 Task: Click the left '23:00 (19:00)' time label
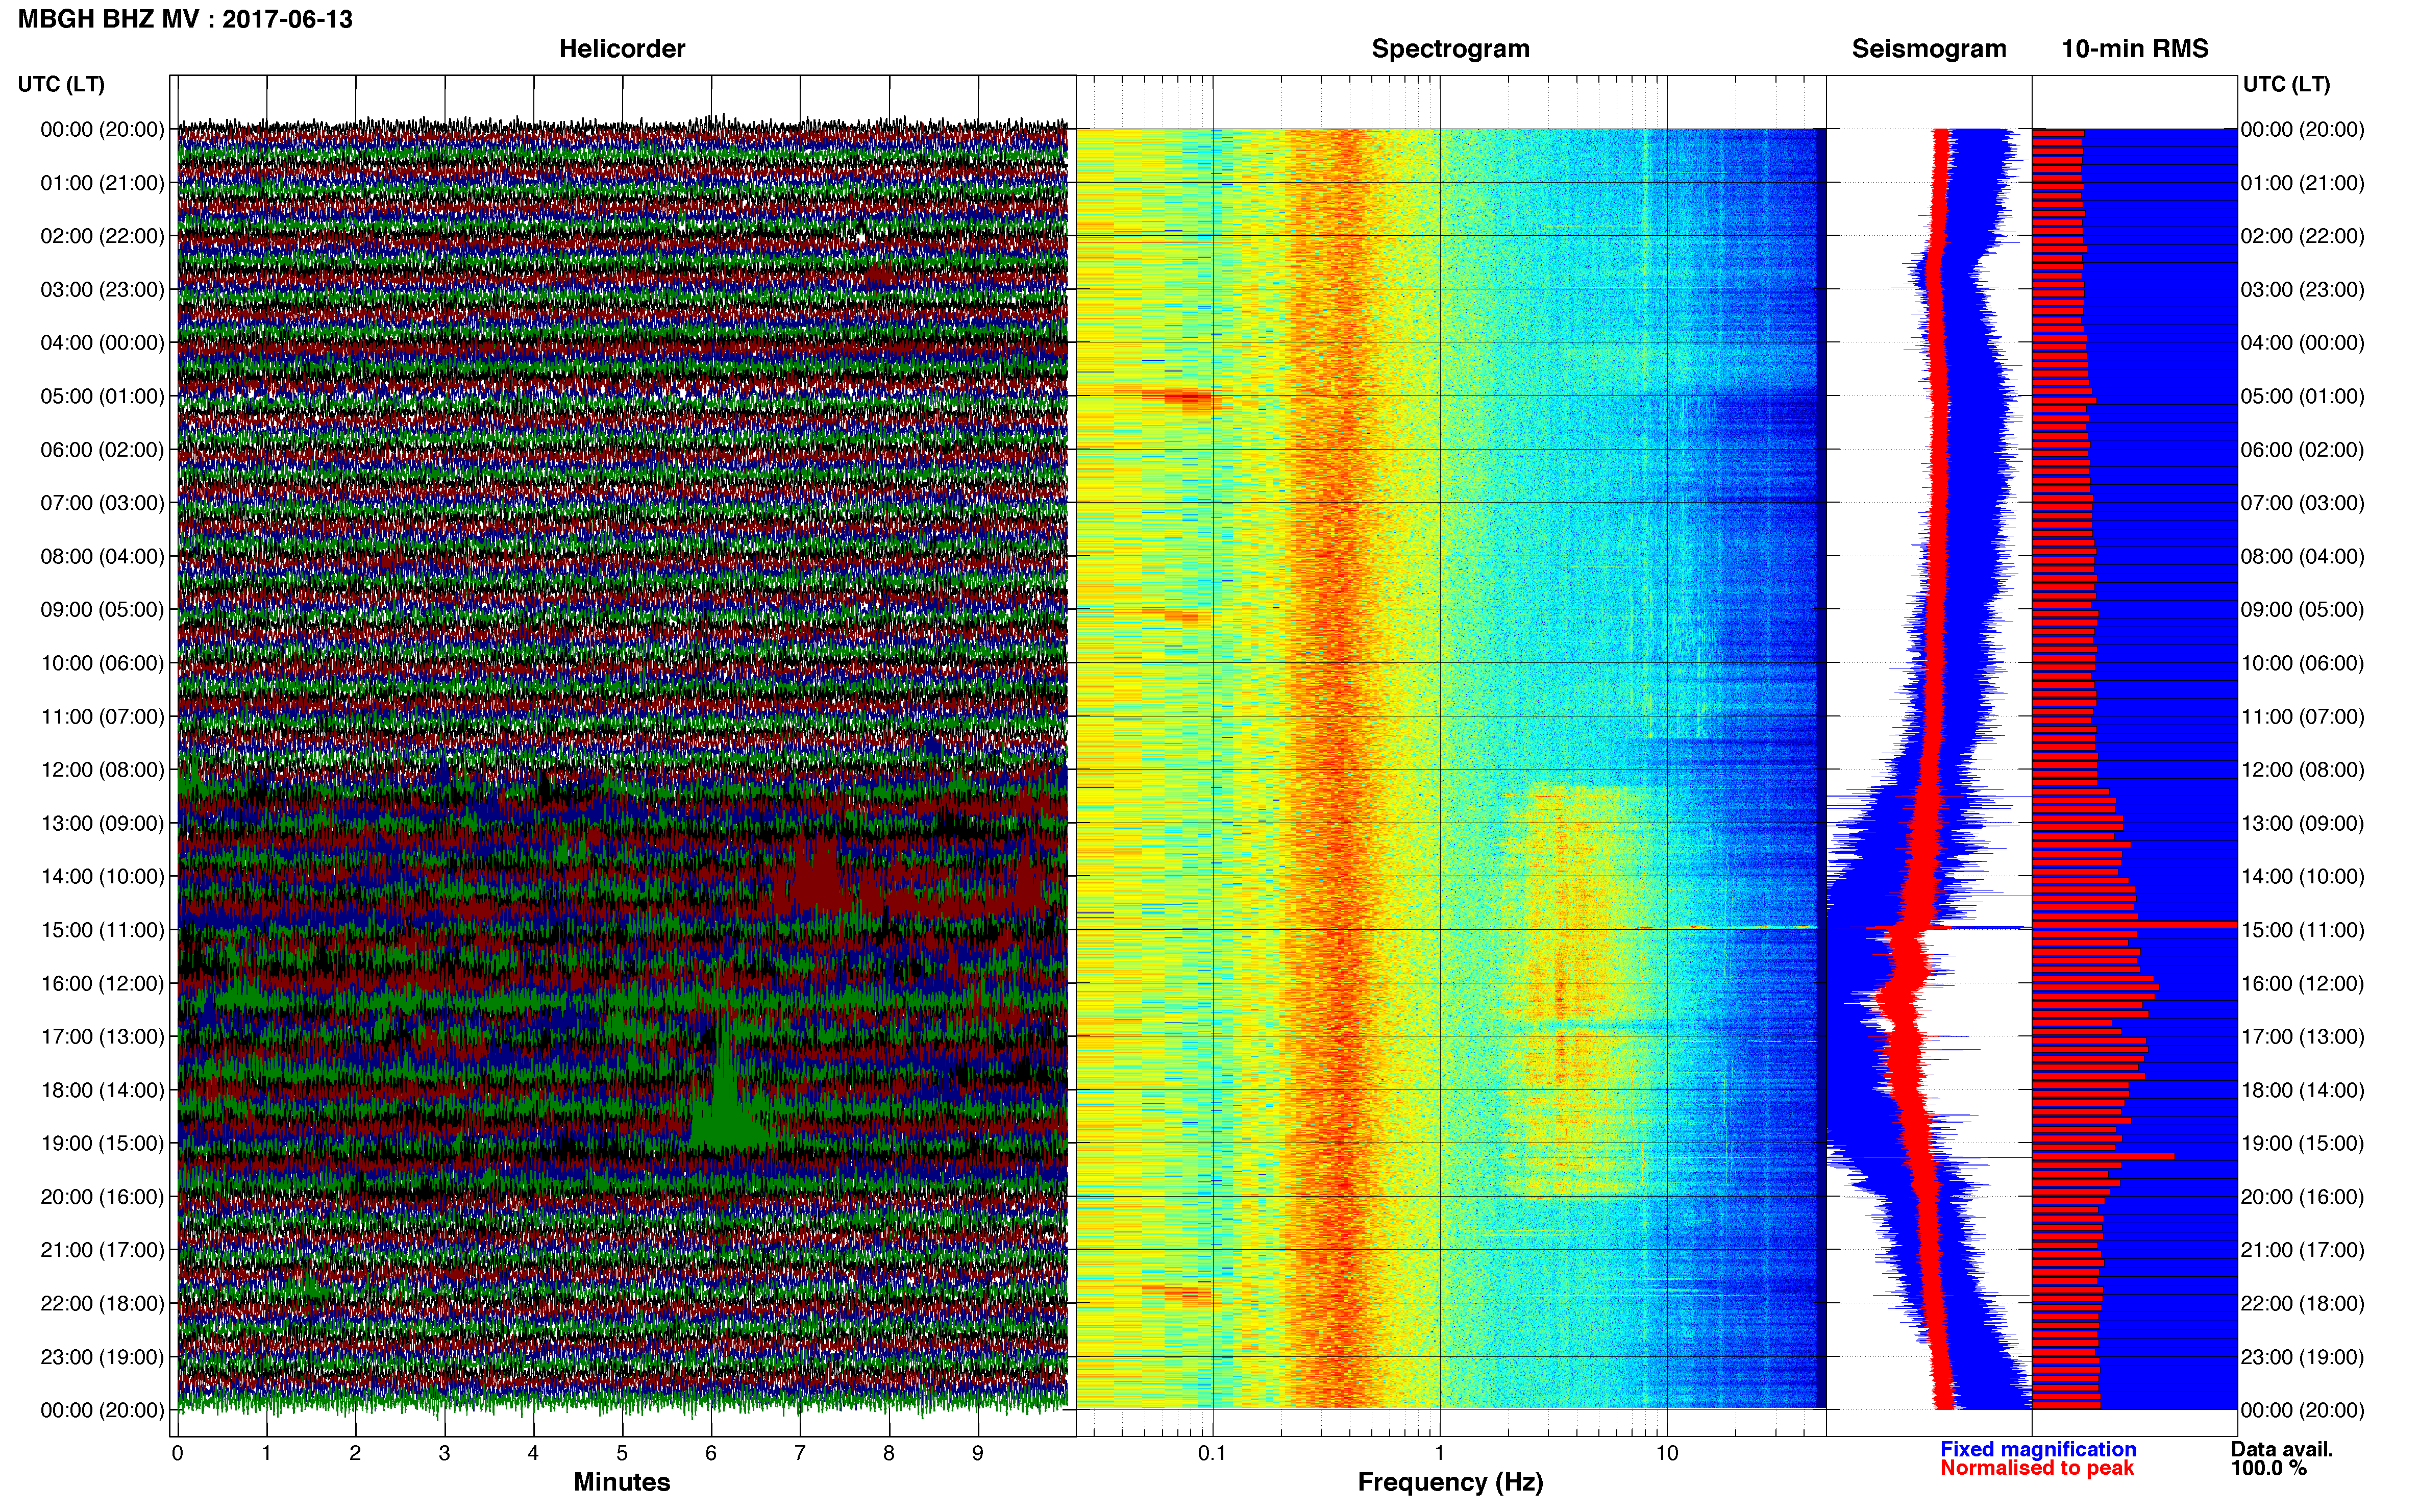pyautogui.click(x=102, y=1357)
